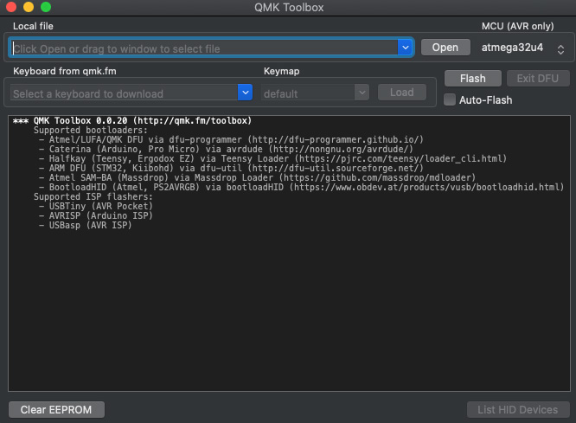Click the USBTiny (AVR Pocket) line

pyautogui.click(x=95, y=207)
